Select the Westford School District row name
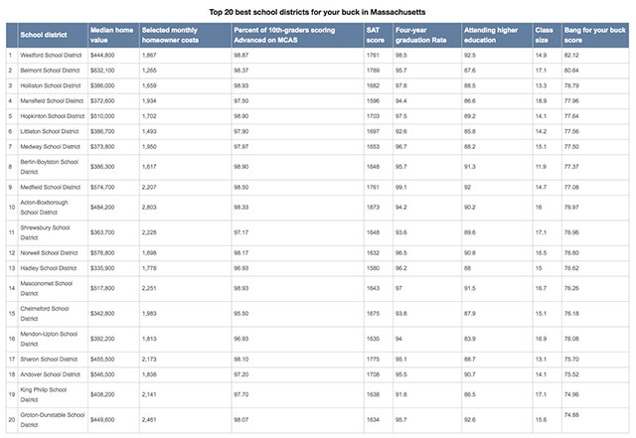The image size is (636, 438). [x=49, y=55]
